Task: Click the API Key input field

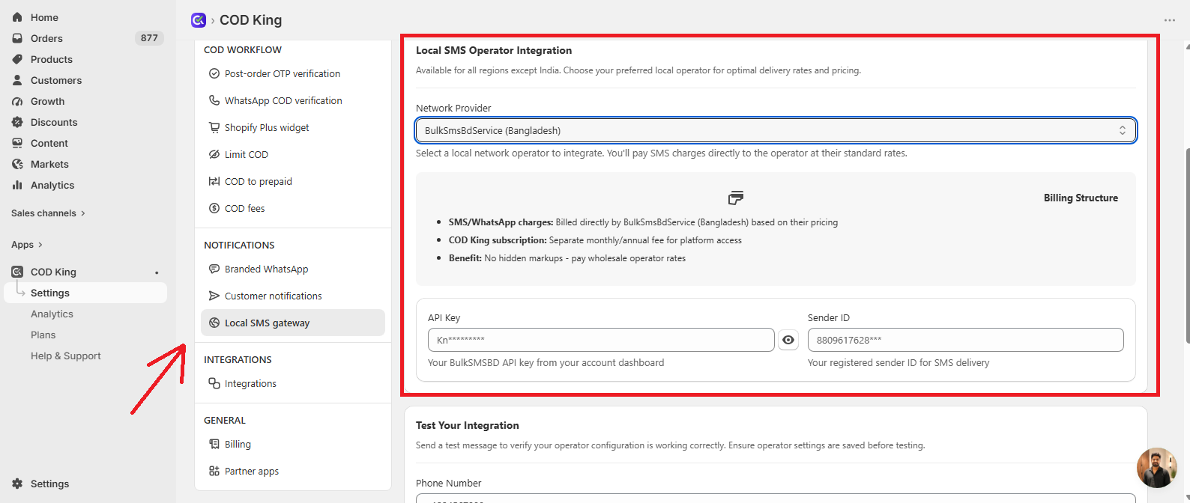Action: (x=601, y=340)
